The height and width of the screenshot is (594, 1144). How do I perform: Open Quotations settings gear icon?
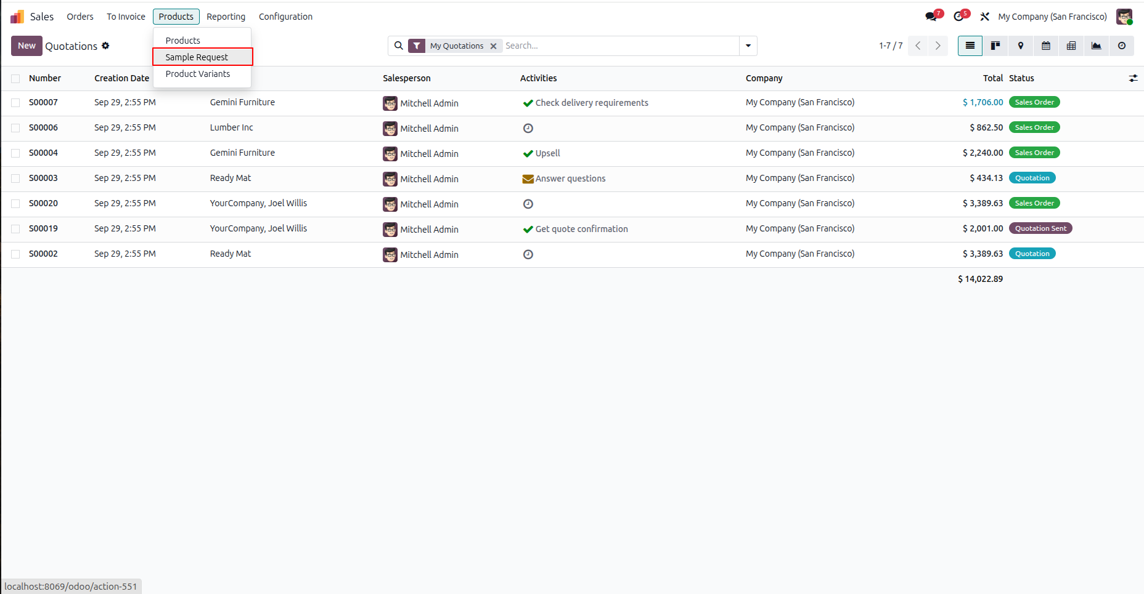pos(105,46)
